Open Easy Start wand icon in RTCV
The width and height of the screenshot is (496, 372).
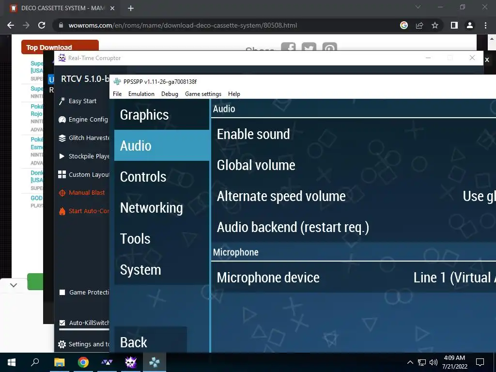point(62,101)
